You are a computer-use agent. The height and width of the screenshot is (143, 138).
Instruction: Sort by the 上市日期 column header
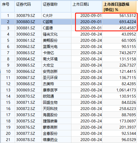coord(87,6)
